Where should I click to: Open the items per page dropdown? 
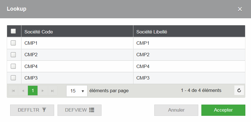pyautogui.click(x=77, y=91)
